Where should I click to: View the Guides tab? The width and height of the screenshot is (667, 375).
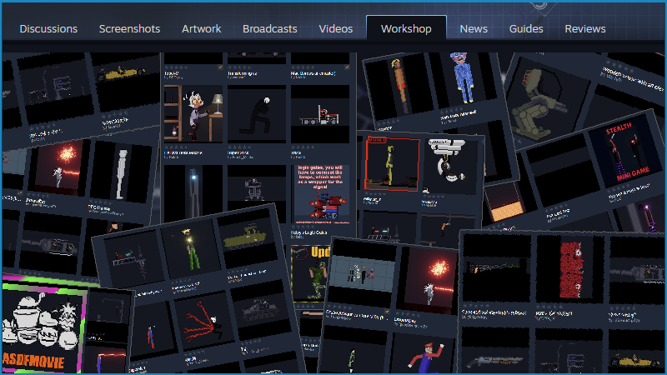526,29
